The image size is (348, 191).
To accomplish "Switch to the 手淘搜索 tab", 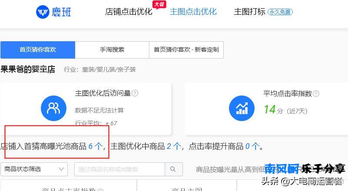I will [112, 49].
